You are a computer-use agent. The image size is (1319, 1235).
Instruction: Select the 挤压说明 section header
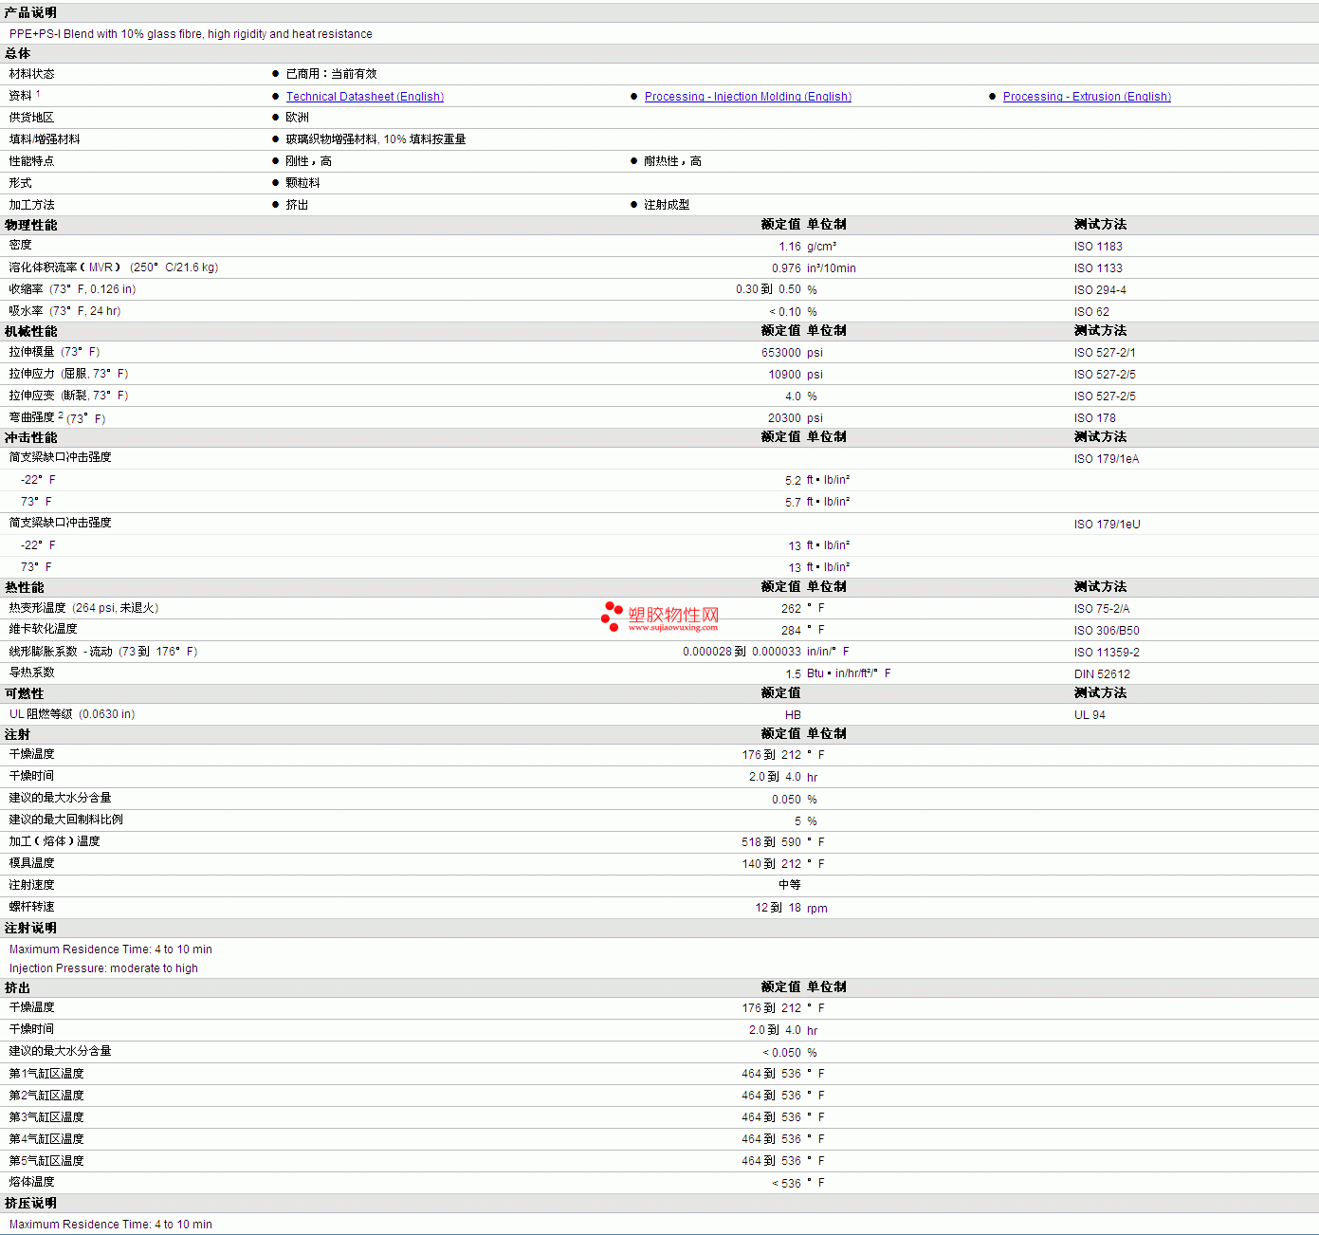(x=30, y=1203)
